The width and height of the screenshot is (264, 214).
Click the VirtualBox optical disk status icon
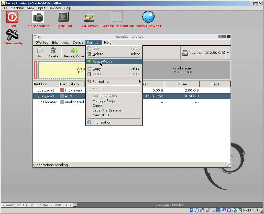(x=197, y=210)
